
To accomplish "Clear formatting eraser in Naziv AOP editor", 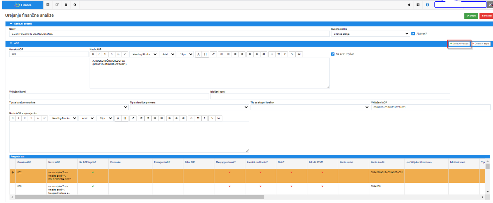I will tap(213, 54).
